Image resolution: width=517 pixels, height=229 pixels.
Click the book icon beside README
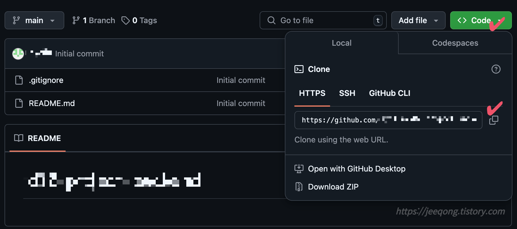(x=19, y=138)
